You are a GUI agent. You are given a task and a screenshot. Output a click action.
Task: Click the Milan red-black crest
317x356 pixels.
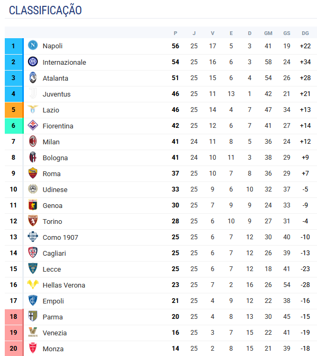33,141
